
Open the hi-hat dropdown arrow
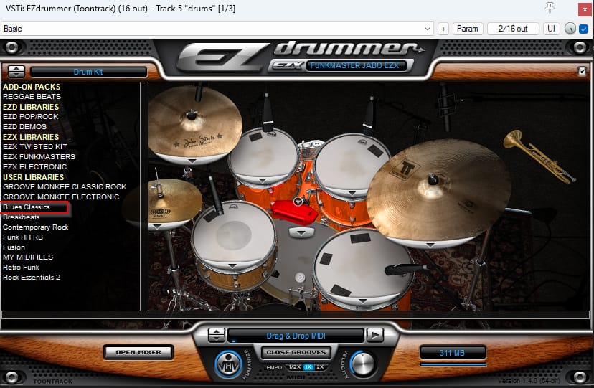[x=157, y=227]
